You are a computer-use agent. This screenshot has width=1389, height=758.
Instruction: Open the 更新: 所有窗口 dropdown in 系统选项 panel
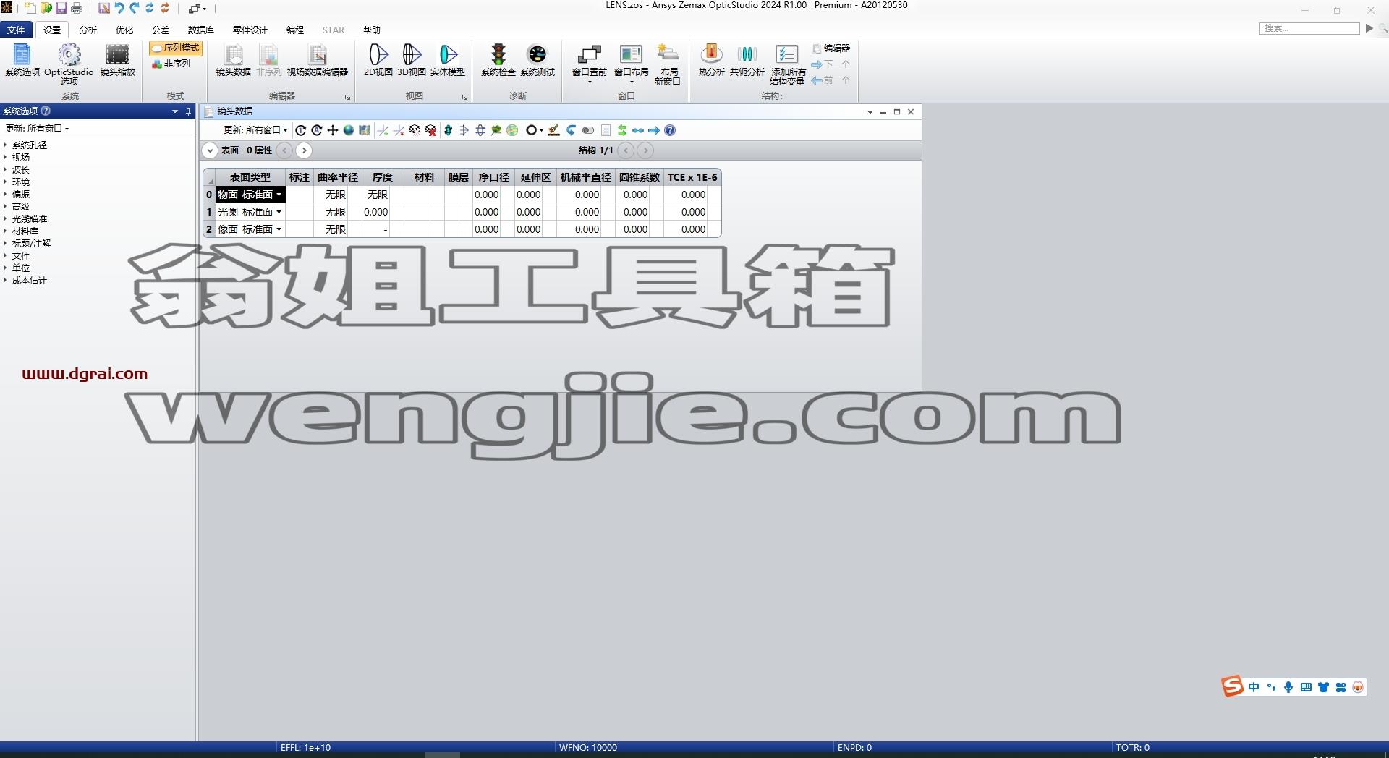(38, 128)
